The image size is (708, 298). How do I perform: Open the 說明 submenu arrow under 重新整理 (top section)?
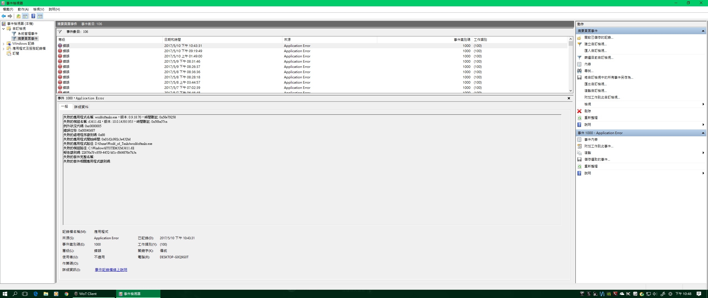click(703, 125)
